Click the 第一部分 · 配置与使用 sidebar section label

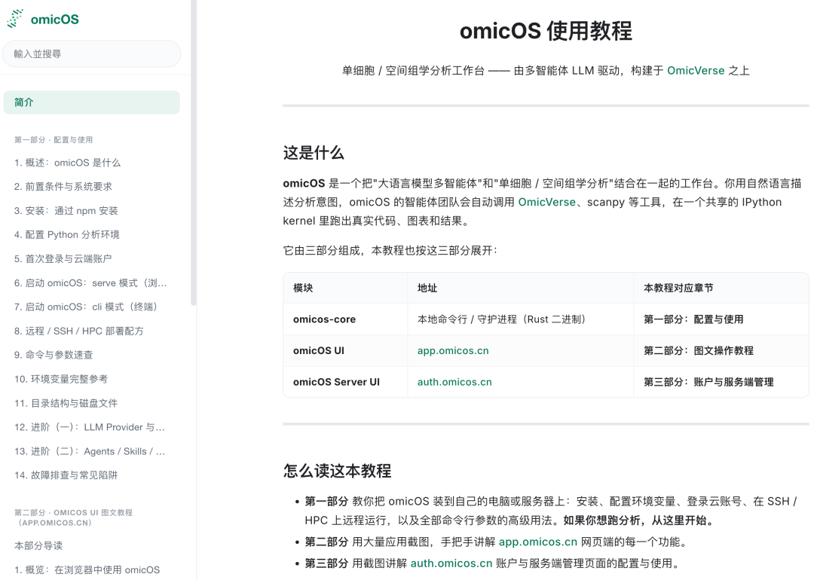pyautogui.click(x=54, y=140)
